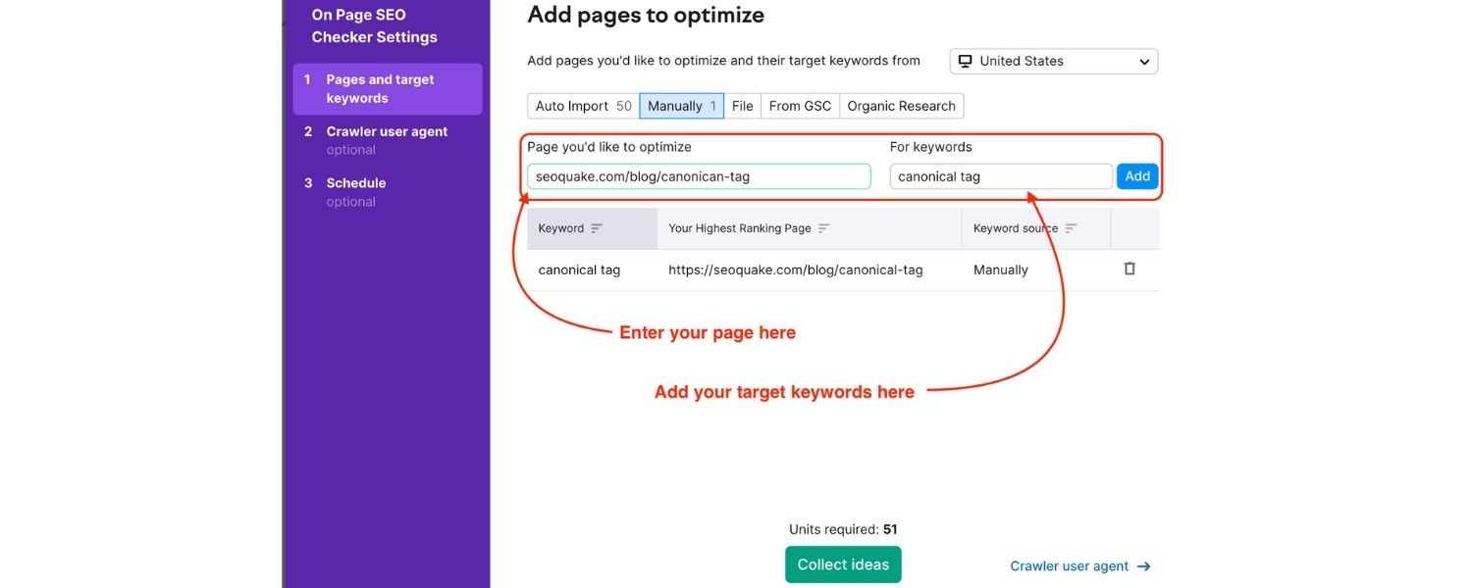Screen dimensions: 1472x588
Task: Click the page URL input field
Action: [x=698, y=175]
